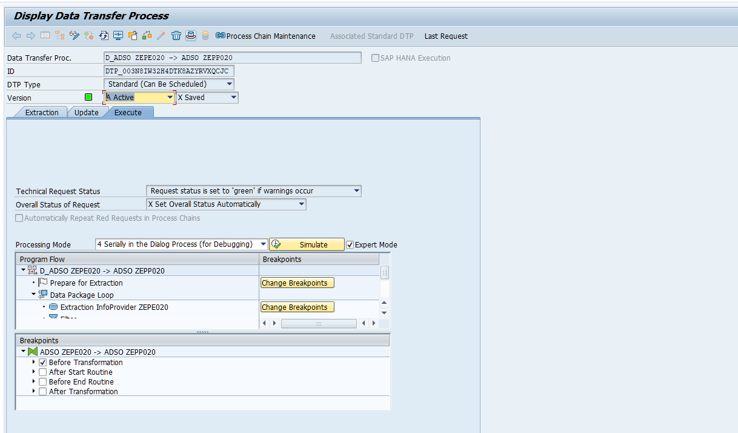Switch to the Extraction tab

(42, 112)
